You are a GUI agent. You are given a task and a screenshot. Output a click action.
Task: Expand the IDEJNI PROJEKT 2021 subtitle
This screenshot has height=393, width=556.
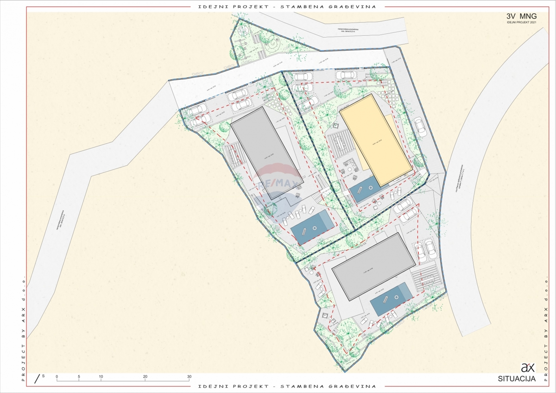tap(522, 22)
